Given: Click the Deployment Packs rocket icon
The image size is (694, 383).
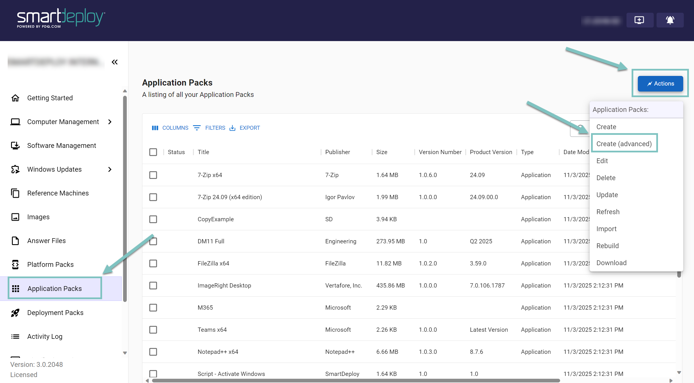Looking at the screenshot, I should [x=15, y=313].
